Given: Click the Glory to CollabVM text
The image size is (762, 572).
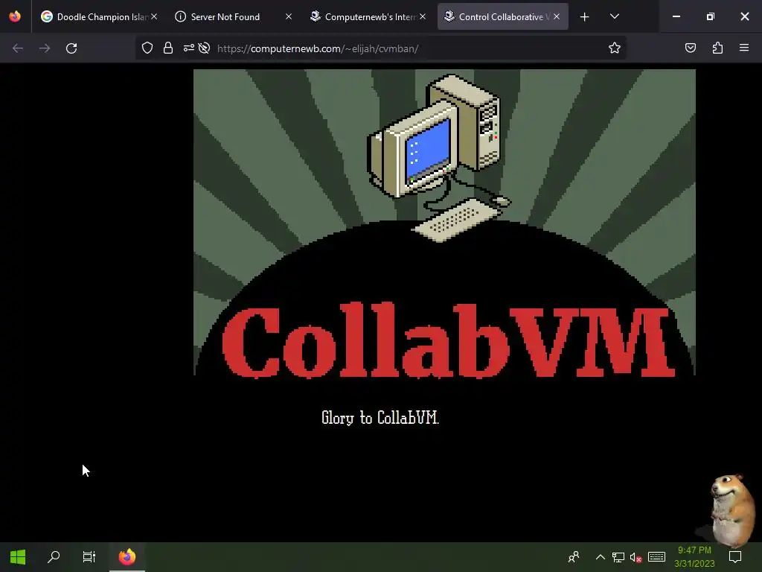Looking at the screenshot, I should [x=380, y=418].
